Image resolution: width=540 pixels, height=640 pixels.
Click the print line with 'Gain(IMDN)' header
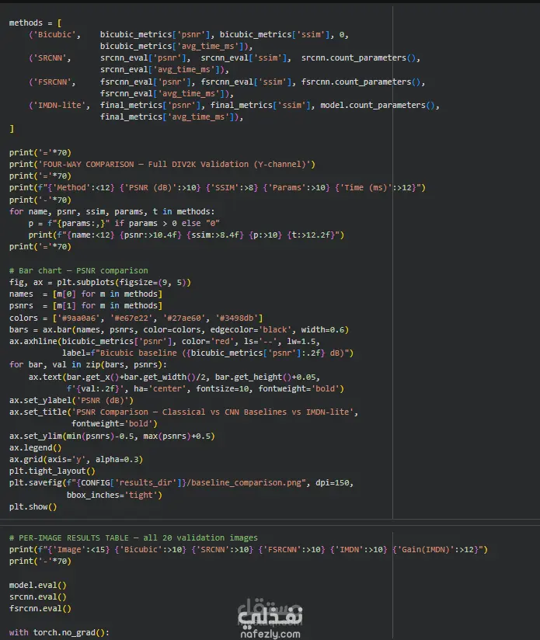click(x=248, y=550)
